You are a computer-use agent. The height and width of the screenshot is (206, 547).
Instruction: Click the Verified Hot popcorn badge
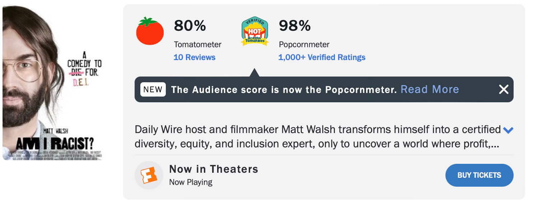[254, 31]
